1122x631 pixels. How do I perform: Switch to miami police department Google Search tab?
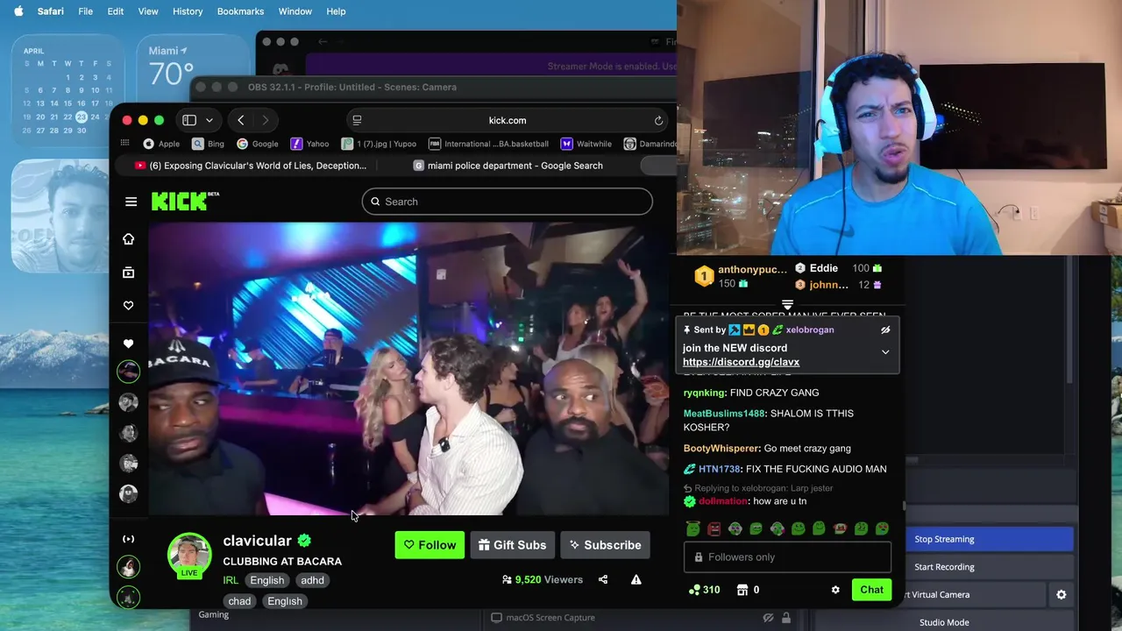tap(508, 166)
